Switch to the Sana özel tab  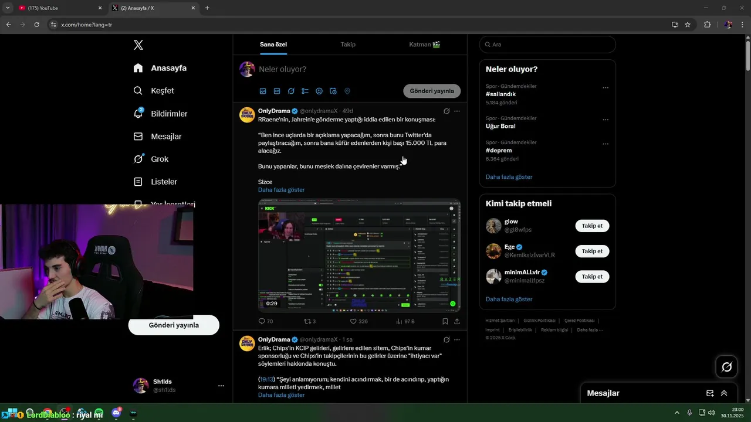click(273, 45)
